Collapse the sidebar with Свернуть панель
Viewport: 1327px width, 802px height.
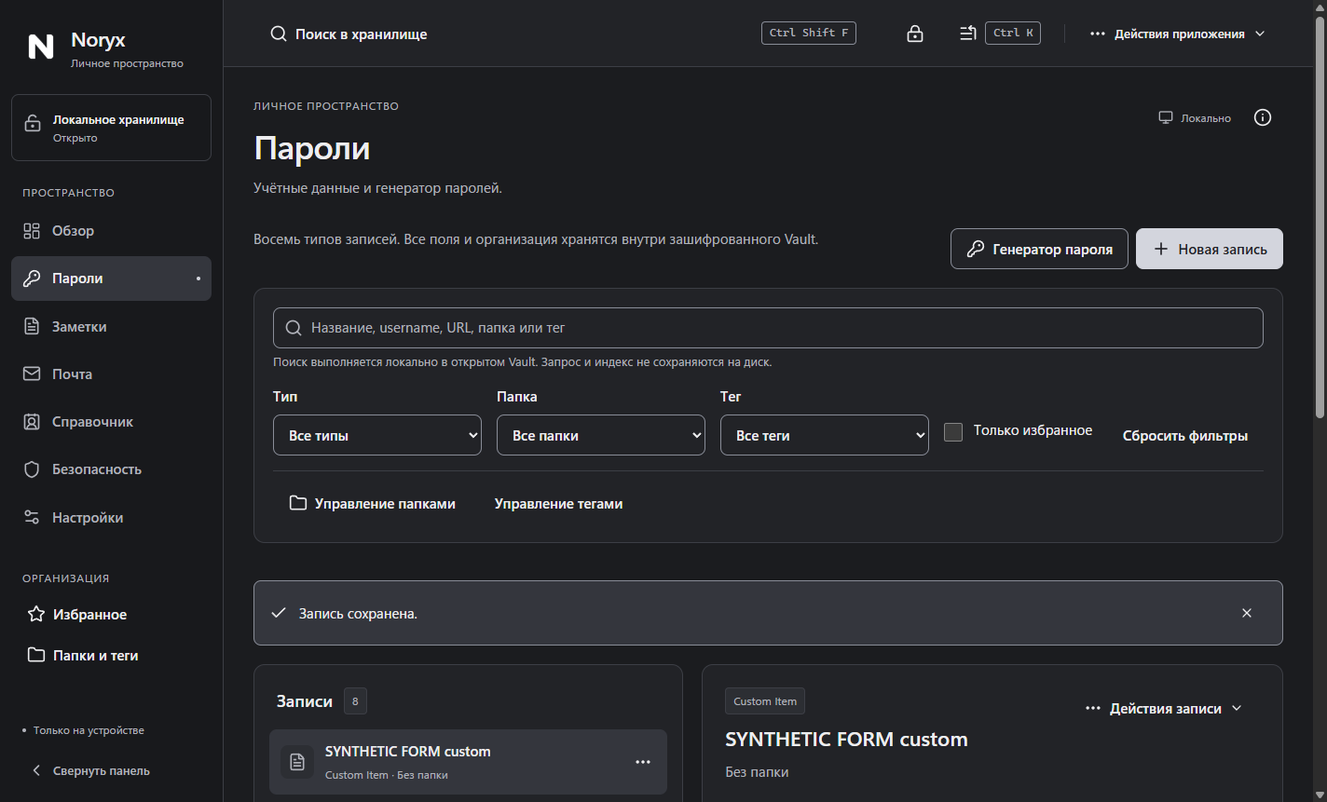coord(90,770)
